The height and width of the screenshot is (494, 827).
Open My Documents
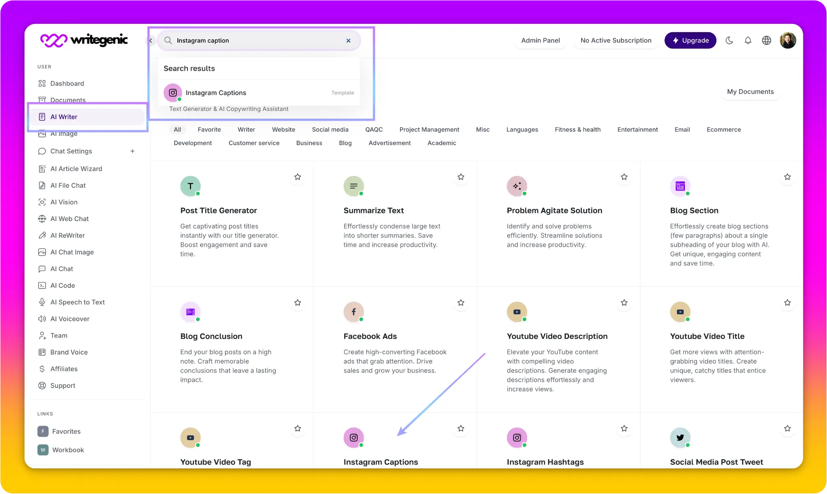pos(750,92)
